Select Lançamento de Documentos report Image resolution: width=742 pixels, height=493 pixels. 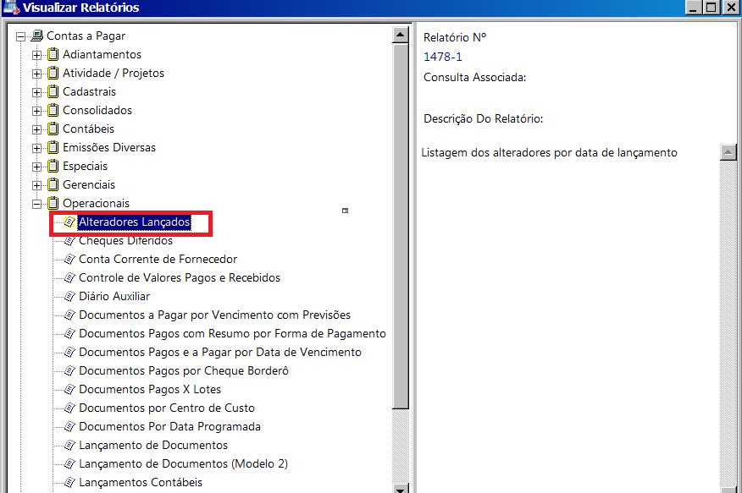pyautogui.click(x=153, y=445)
